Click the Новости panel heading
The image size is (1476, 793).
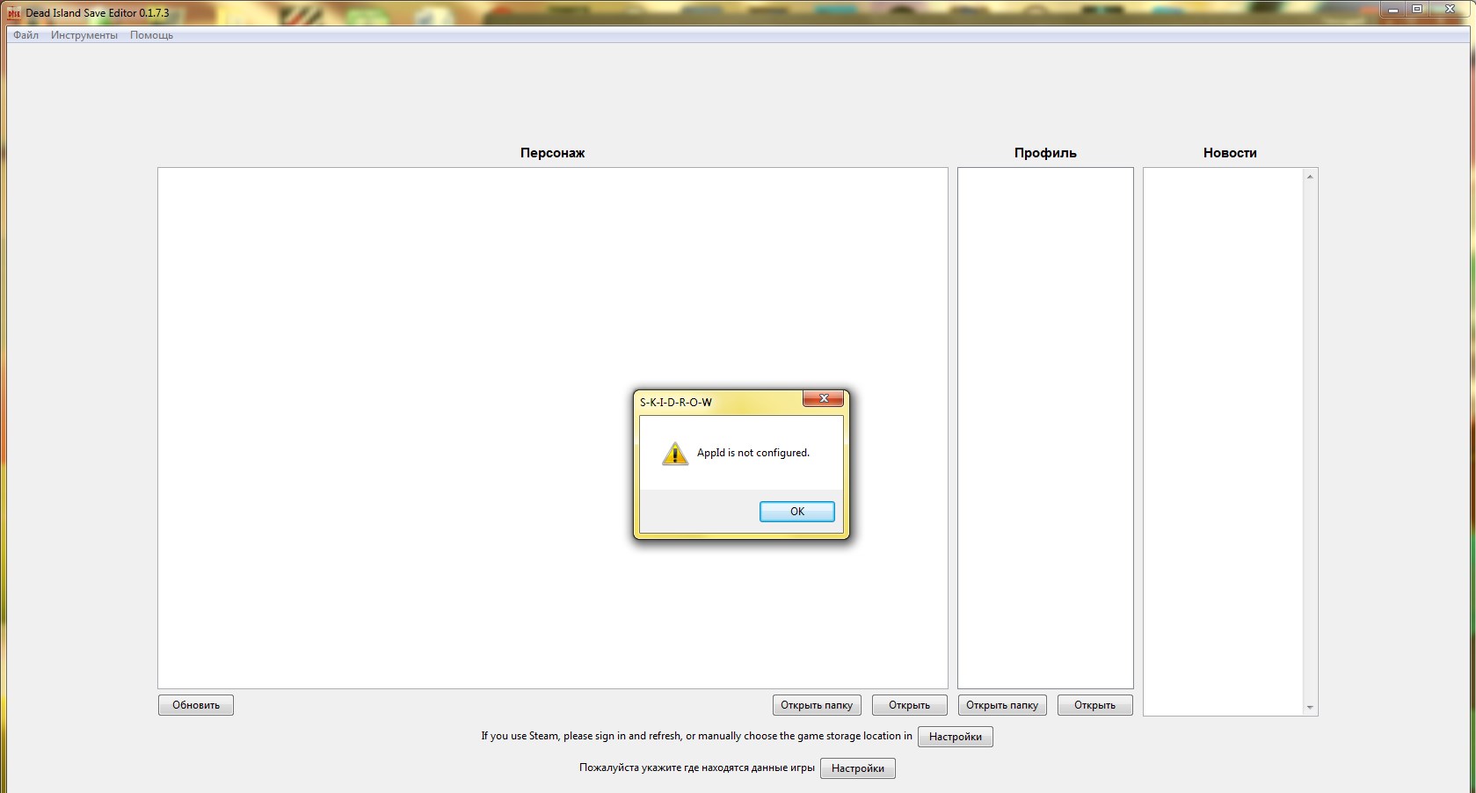click(x=1230, y=153)
